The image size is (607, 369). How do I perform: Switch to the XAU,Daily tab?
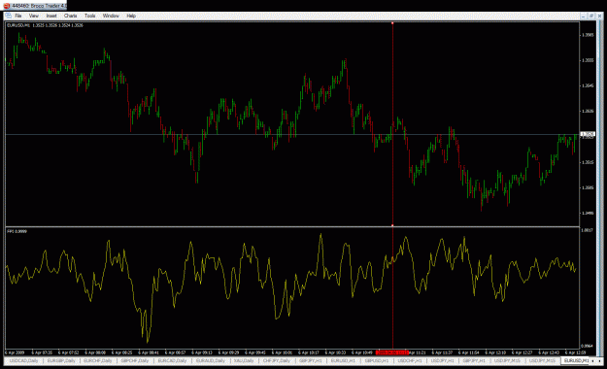point(244,361)
